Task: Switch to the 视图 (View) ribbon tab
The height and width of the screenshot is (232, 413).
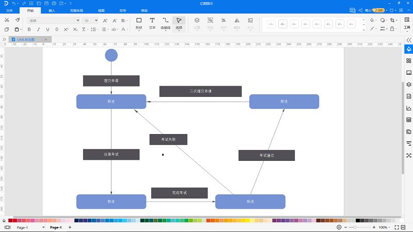Action: [101, 10]
